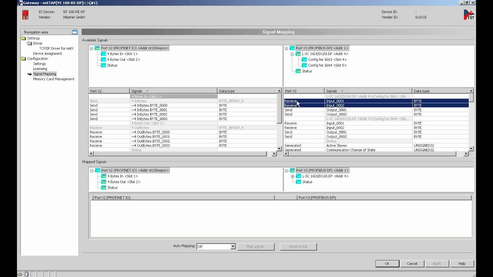Select Input_0002 row under Config for Slot3
493x277 pixels.
click(376, 105)
